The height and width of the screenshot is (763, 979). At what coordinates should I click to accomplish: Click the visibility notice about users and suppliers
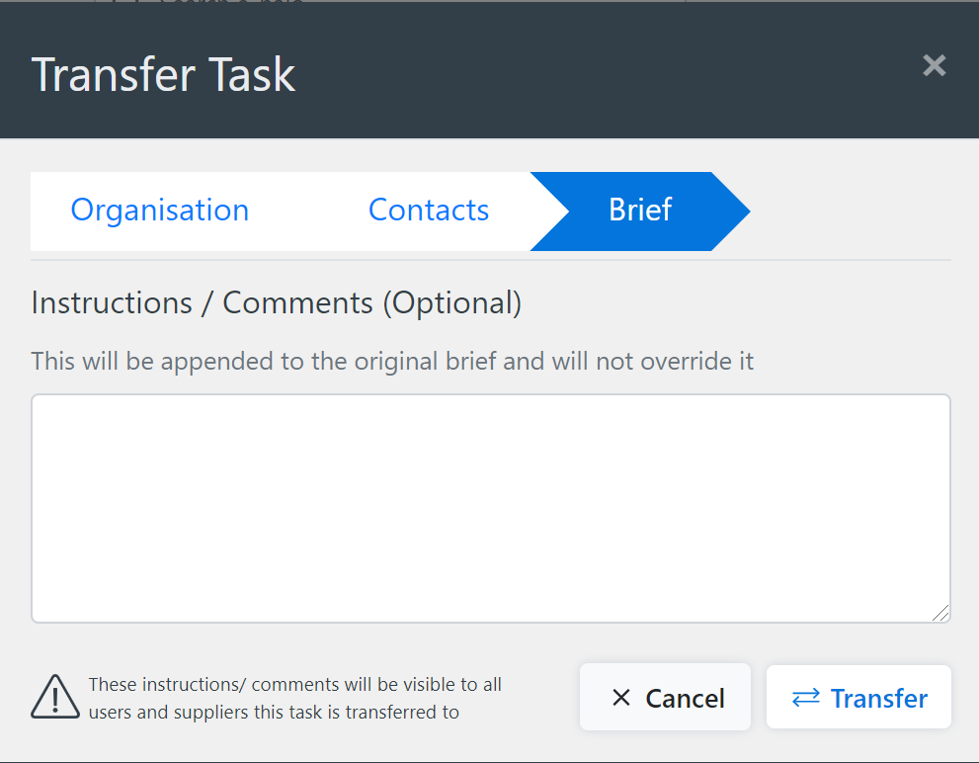[296, 697]
